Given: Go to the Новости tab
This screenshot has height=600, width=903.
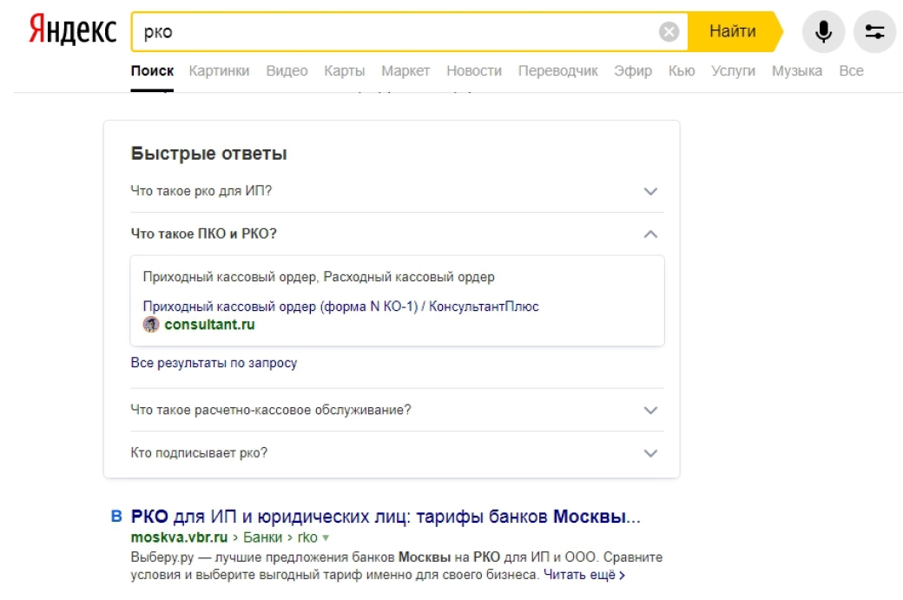Looking at the screenshot, I should (x=473, y=71).
